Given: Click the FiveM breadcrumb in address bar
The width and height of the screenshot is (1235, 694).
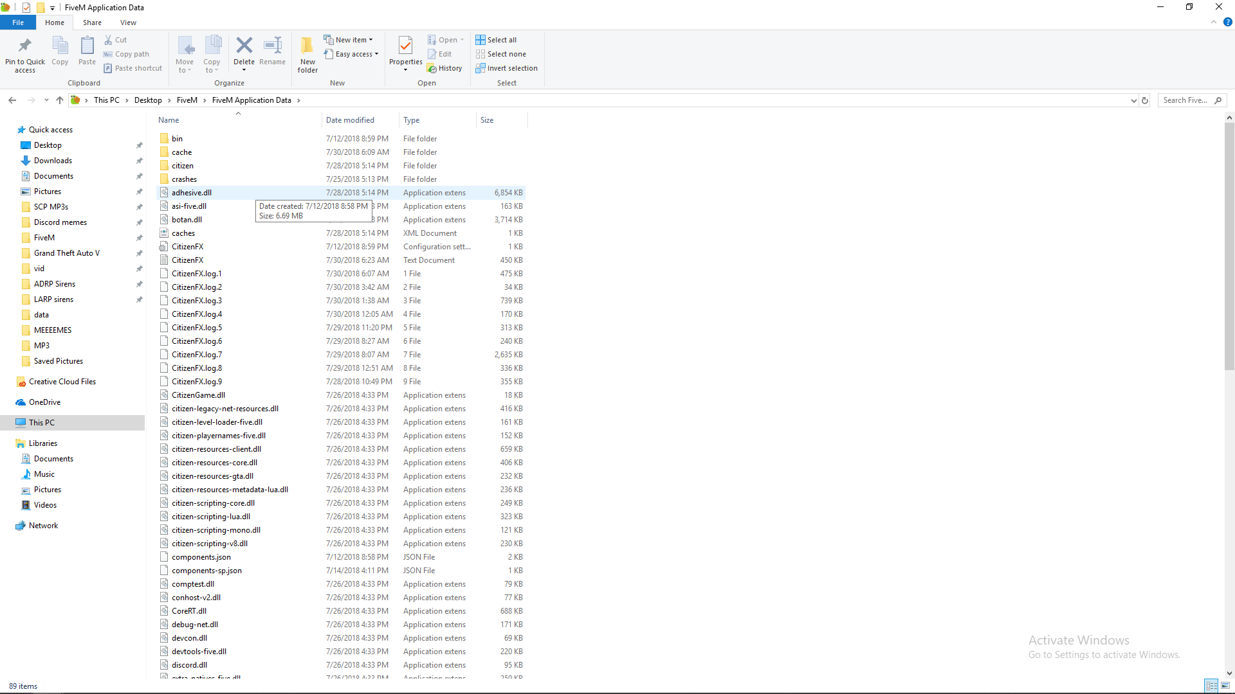Looking at the screenshot, I should coord(187,100).
